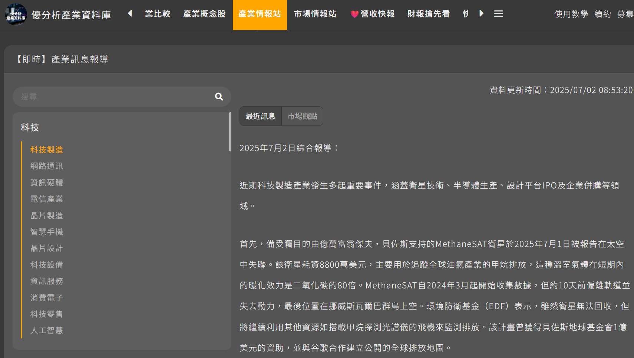Open the 業比較 navigation tab

tap(158, 14)
